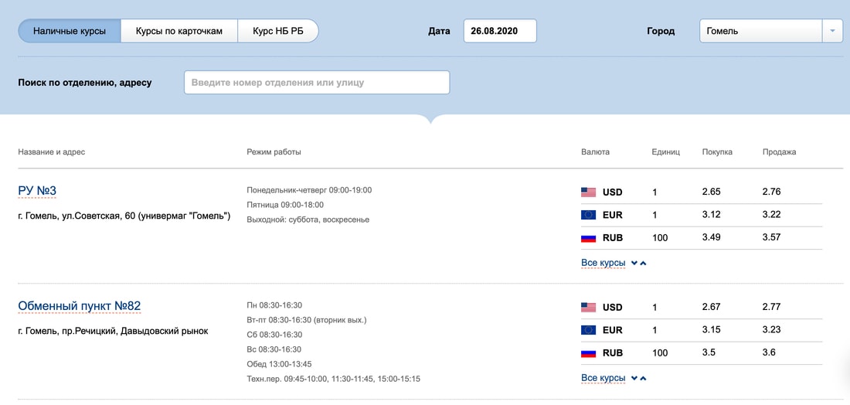
Task: Click the USD flag icon for РУ №3
Action: pyautogui.click(x=588, y=192)
